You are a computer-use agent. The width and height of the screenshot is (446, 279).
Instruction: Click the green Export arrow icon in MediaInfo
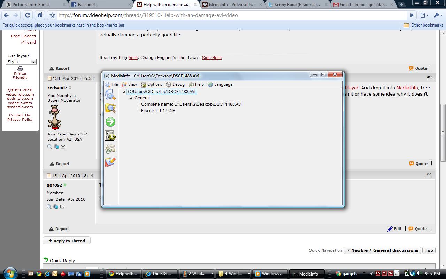[110, 122]
